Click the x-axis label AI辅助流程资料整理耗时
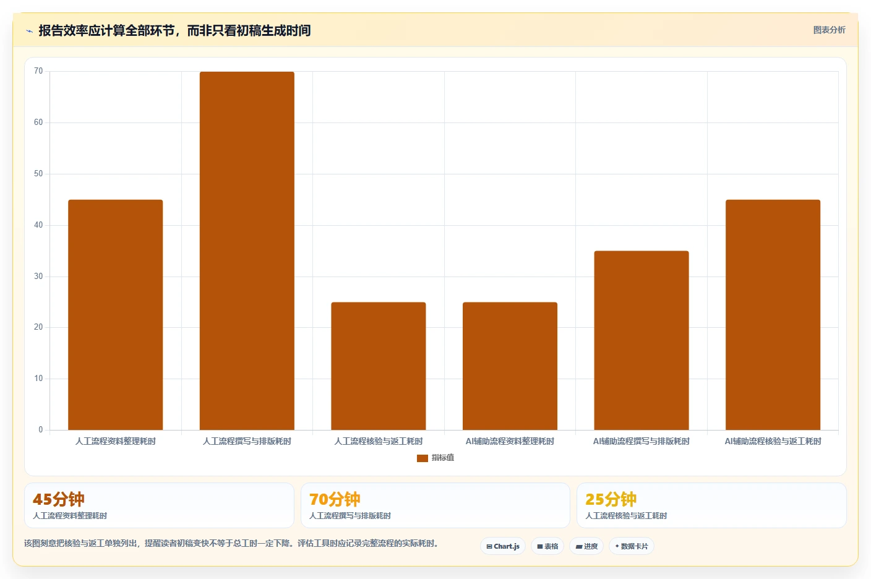 [510, 441]
